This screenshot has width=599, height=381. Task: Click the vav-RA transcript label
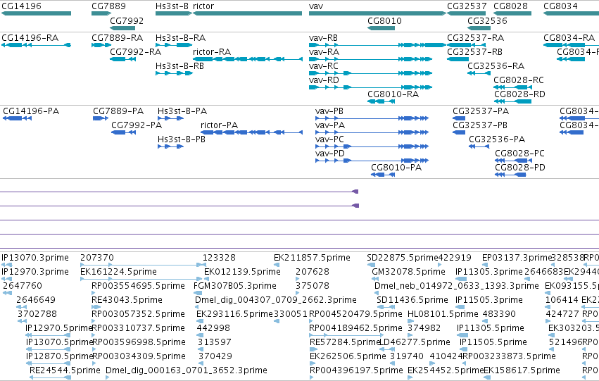coord(324,52)
